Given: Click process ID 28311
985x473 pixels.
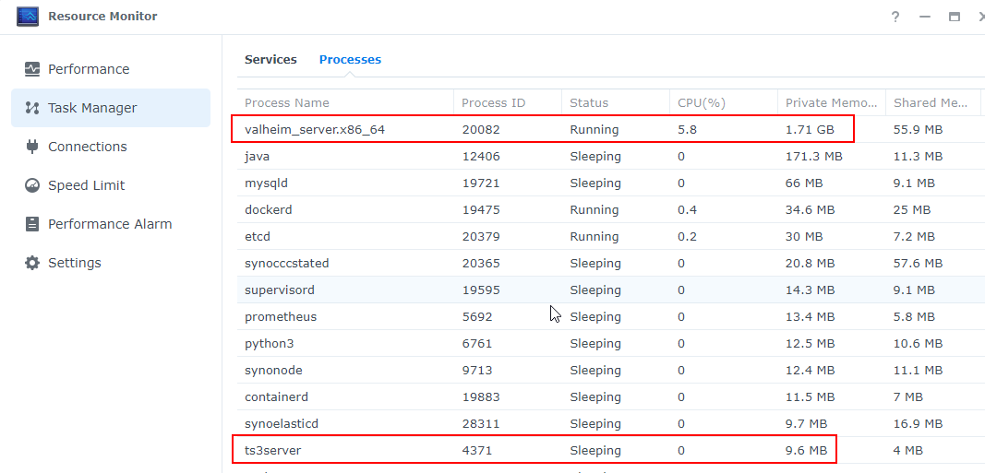Looking at the screenshot, I should (x=481, y=423).
